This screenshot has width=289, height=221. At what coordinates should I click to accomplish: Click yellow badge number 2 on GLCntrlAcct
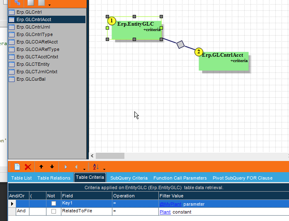pos(199,52)
